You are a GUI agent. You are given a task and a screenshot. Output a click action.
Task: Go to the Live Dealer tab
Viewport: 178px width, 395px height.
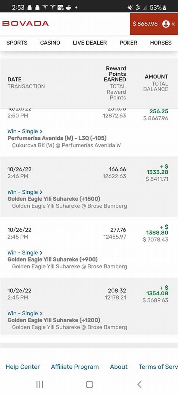pyautogui.click(x=90, y=43)
